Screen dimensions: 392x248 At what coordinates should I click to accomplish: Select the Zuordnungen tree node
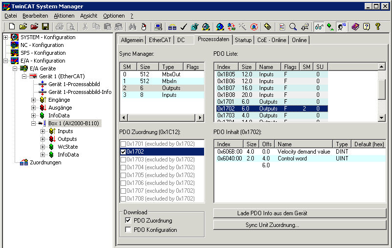(45, 162)
